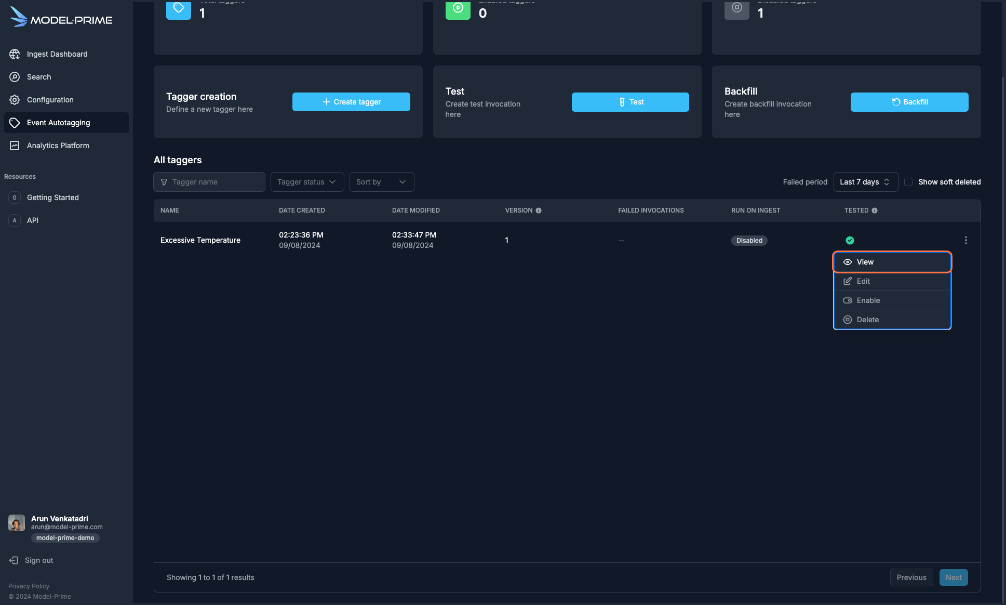Click the Create tagger button
This screenshot has height=605, width=1006.
click(x=351, y=102)
